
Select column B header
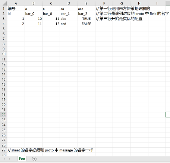point(34,3)
